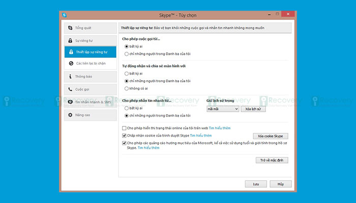Select 'không có ai' for screen sharing
Image resolution: width=356 pixels, height=203 pixels.
pyautogui.click(x=127, y=89)
